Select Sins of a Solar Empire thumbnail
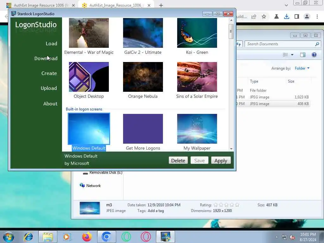 (x=197, y=77)
